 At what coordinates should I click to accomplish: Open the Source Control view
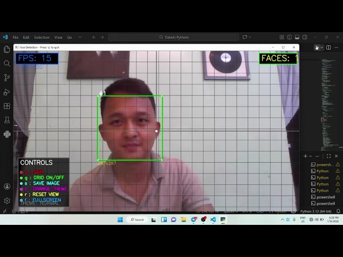click(x=7, y=78)
